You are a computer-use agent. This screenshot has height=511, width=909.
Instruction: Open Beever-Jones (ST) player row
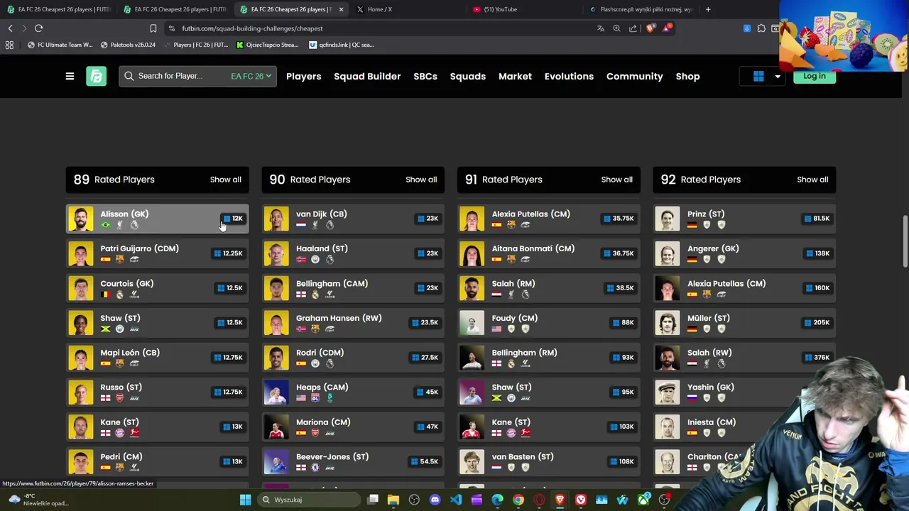(x=353, y=461)
